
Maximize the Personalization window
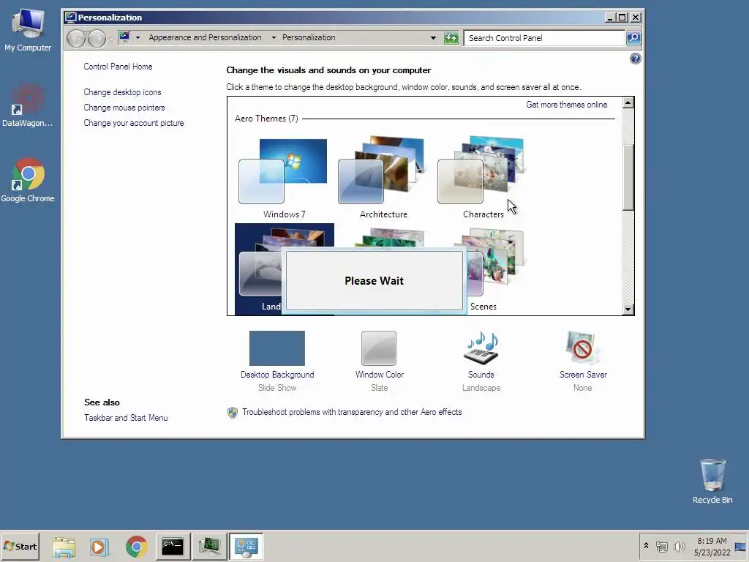[622, 18]
